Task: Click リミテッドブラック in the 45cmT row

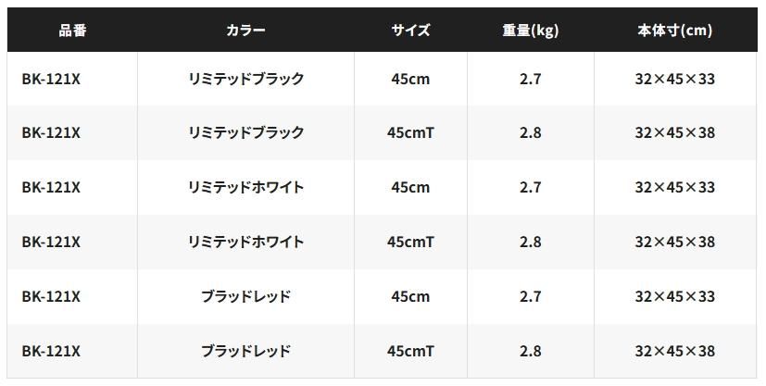Action: 245,132
